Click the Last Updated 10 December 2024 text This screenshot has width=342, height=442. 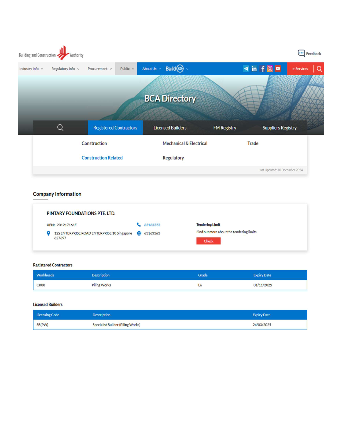(x=281, y=170)
